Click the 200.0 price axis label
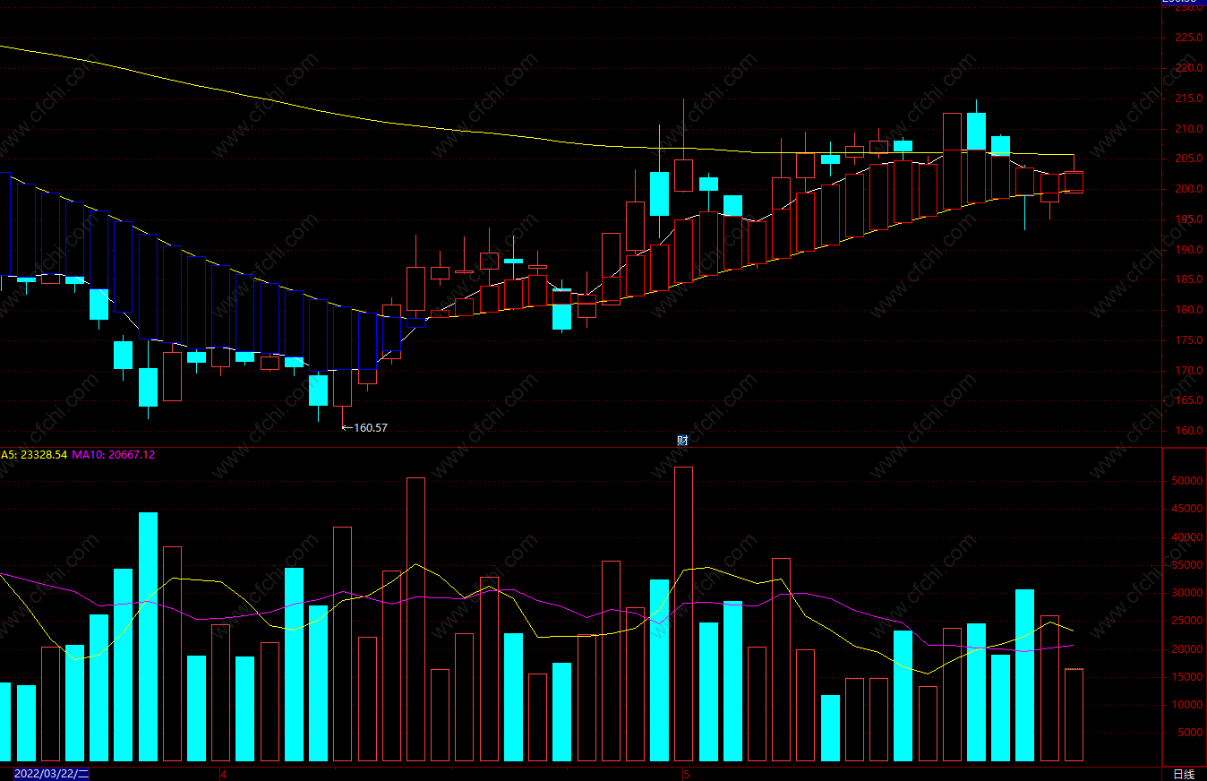Screen dimensions: 1207x781 1186,189
